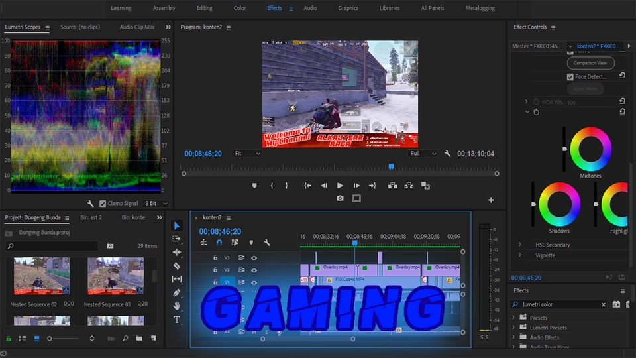636x358 pixels.
Task: Select the Ripple Edit tool
Action: 177,252
